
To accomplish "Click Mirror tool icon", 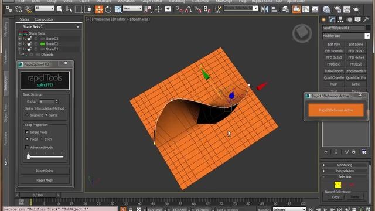I will [x=264, y=9].
